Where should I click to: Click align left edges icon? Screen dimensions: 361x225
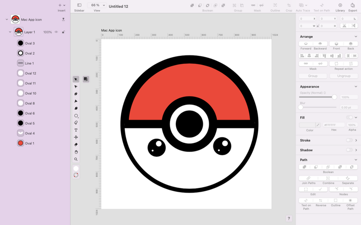[x=302, y=56]
